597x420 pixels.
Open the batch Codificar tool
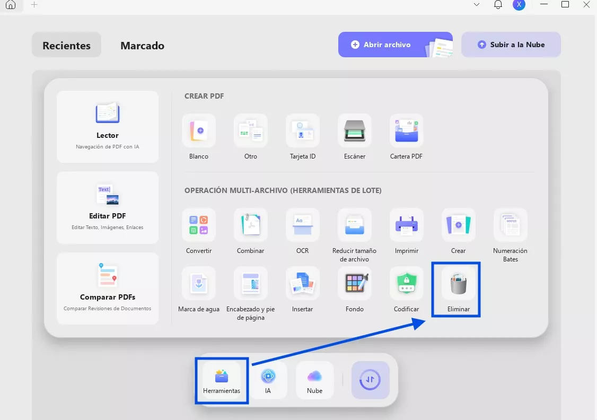tap(407, 290)
